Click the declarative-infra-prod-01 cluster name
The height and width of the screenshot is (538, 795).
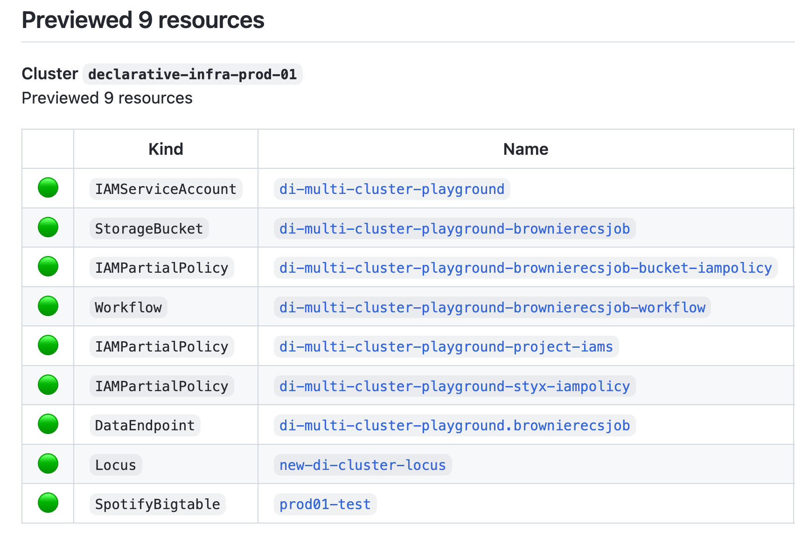click(x=192, y=75)
